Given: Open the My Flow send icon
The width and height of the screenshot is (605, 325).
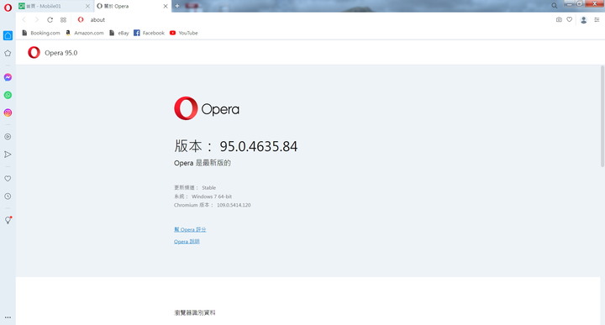Looking at the screenshot, I should [8, 155].
